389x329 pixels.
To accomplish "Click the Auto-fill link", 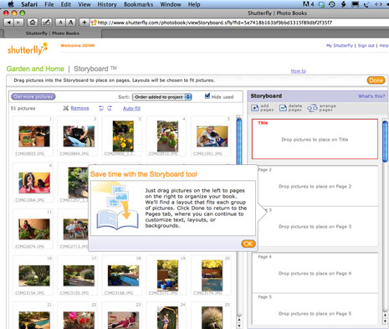I will 131,108.
